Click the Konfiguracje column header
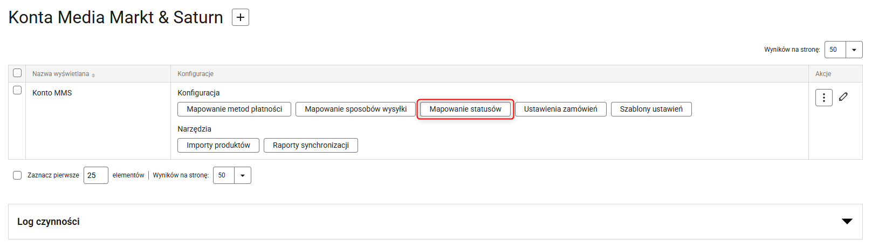This screenshot has width=872, height=247. click(x=196, y=74)
